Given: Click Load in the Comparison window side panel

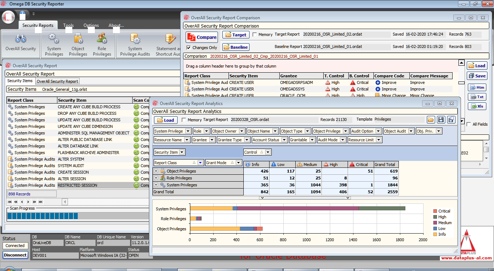Looking at the screenshot, I should [x=477, y=66].
